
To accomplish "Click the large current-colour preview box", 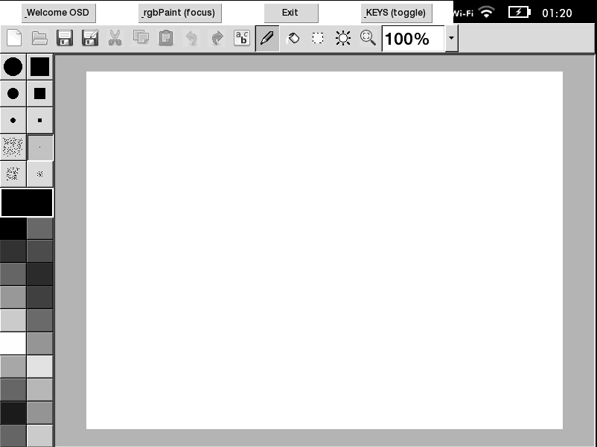I will point(27,203).
